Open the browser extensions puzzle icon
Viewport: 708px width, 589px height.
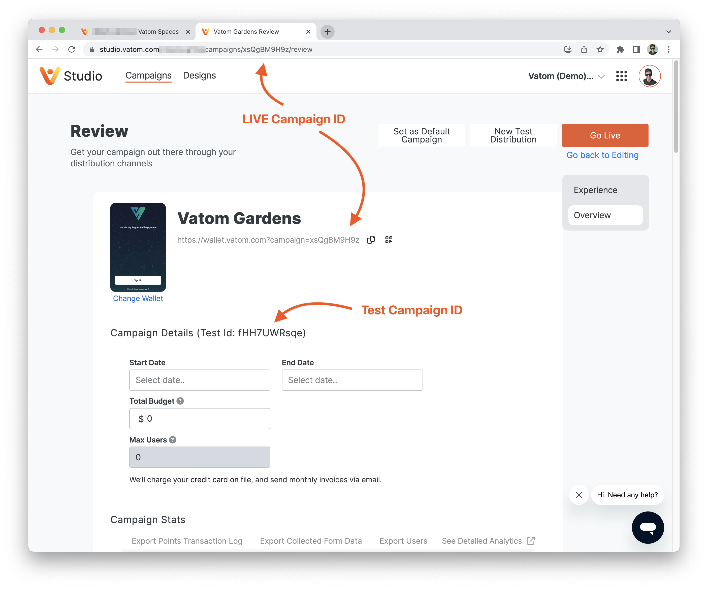[x=620, y=50]
